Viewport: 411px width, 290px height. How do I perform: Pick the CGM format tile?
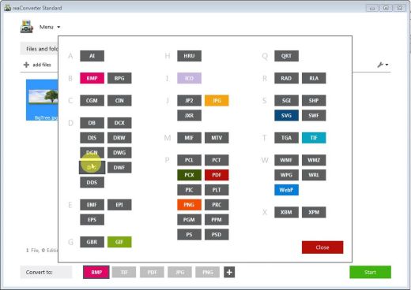92,101
